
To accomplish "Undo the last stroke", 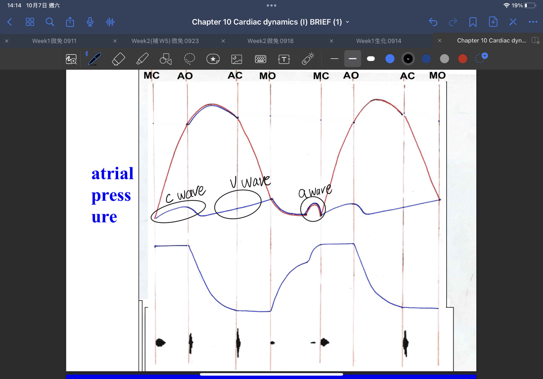I will pyautogui.click(x=433, y=22).
